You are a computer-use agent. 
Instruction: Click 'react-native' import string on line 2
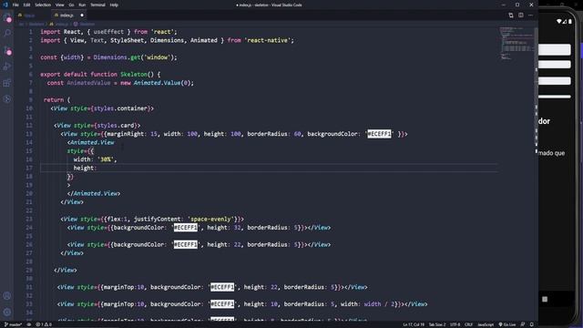tap(267, 40)
